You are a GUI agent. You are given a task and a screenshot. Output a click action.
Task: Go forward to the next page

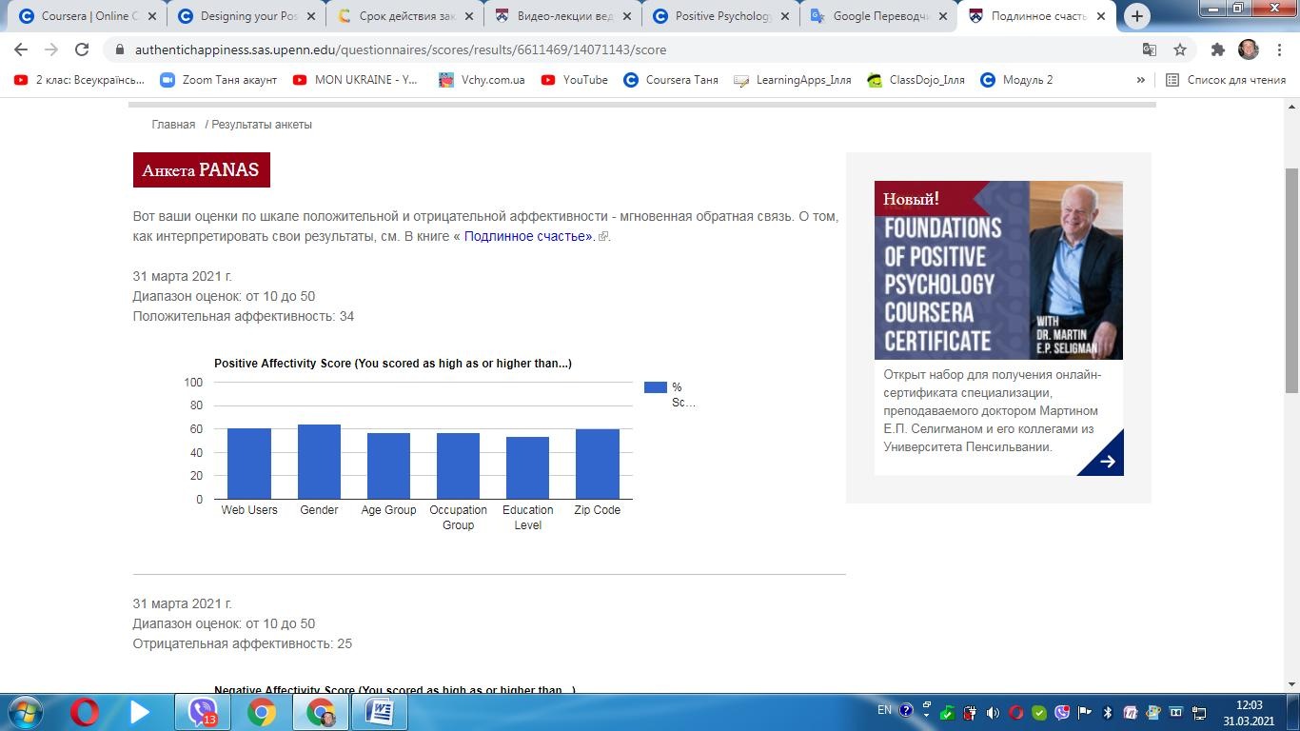pyautogui.click(x=51, y=49)
